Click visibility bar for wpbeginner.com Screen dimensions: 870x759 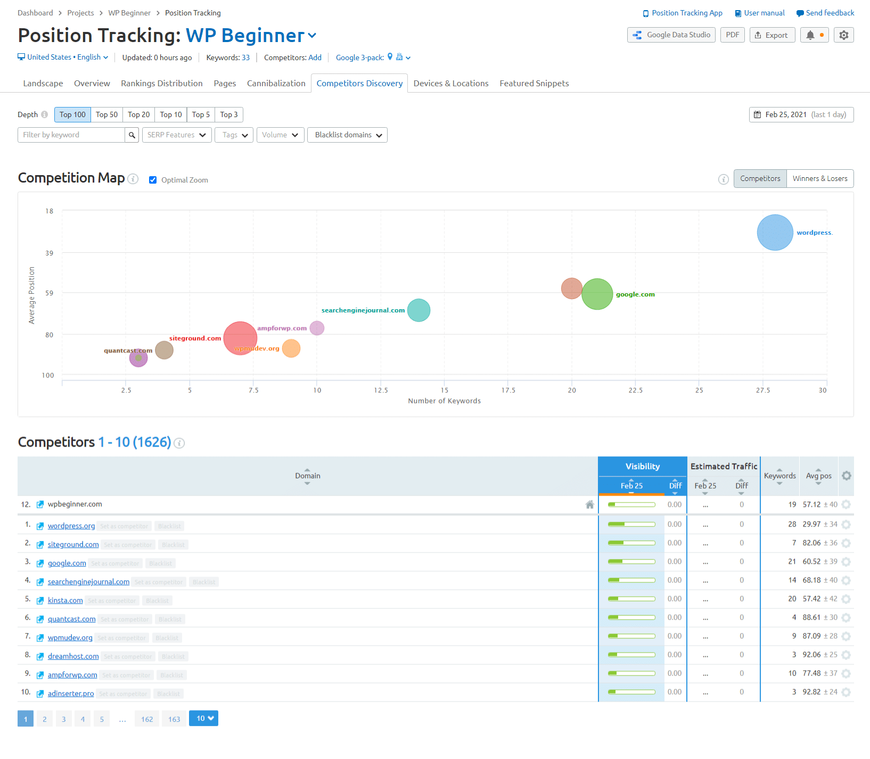click(631, 505)
